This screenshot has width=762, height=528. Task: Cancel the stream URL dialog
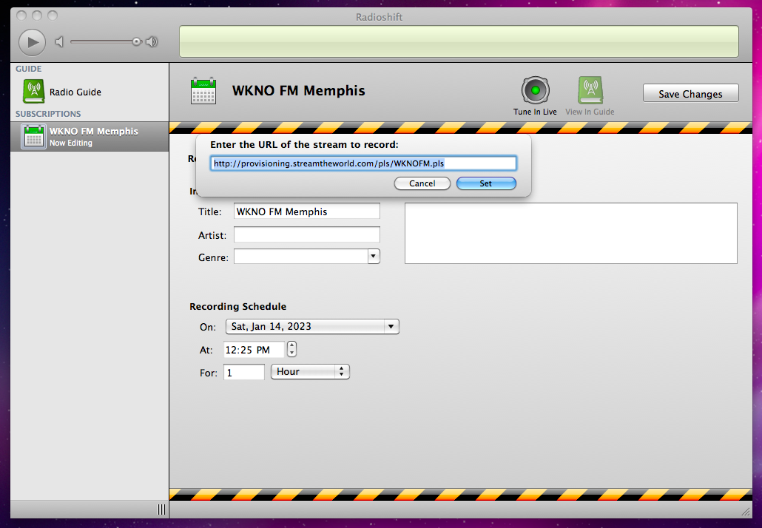422,183
